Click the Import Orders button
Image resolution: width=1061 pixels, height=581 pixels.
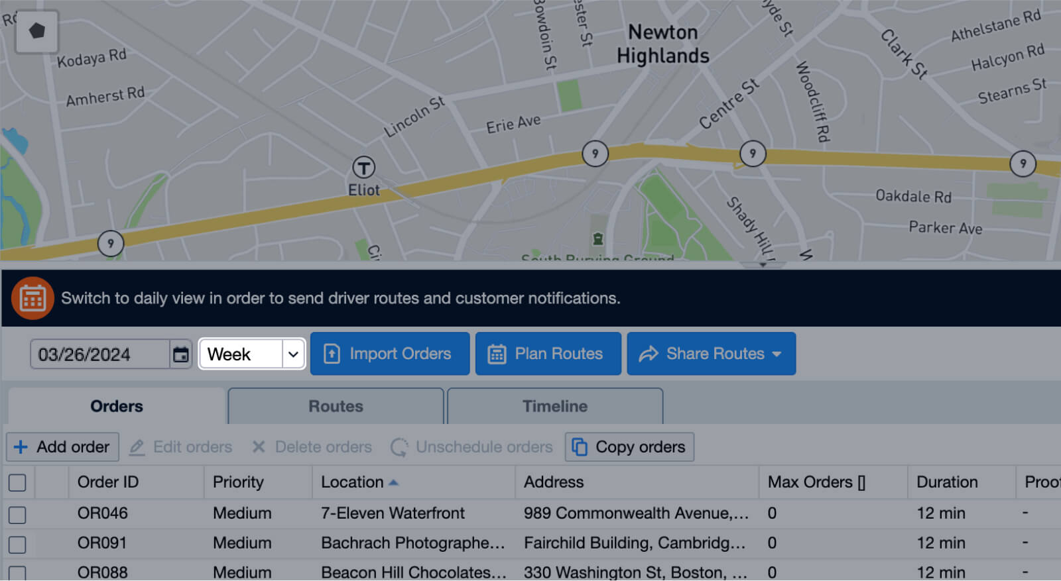point(390,354)
